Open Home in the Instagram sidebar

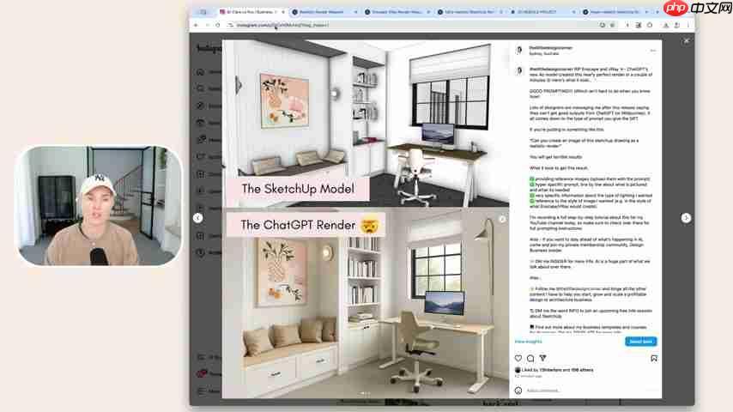pos(208,71)
